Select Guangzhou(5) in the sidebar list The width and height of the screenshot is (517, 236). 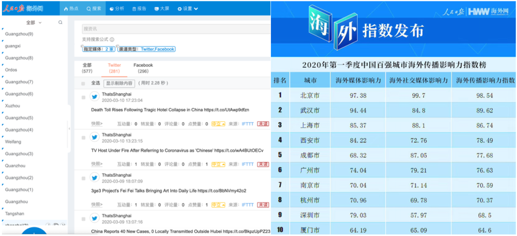(x=19, y=118)
